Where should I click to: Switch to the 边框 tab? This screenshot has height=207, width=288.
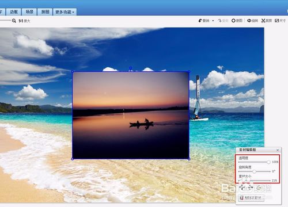(14, 12)
